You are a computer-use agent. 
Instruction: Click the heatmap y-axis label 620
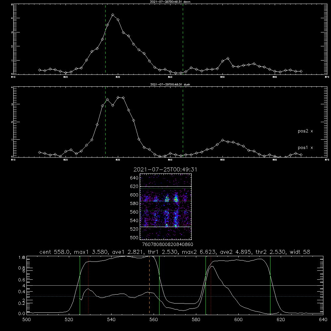pos(134,186)
